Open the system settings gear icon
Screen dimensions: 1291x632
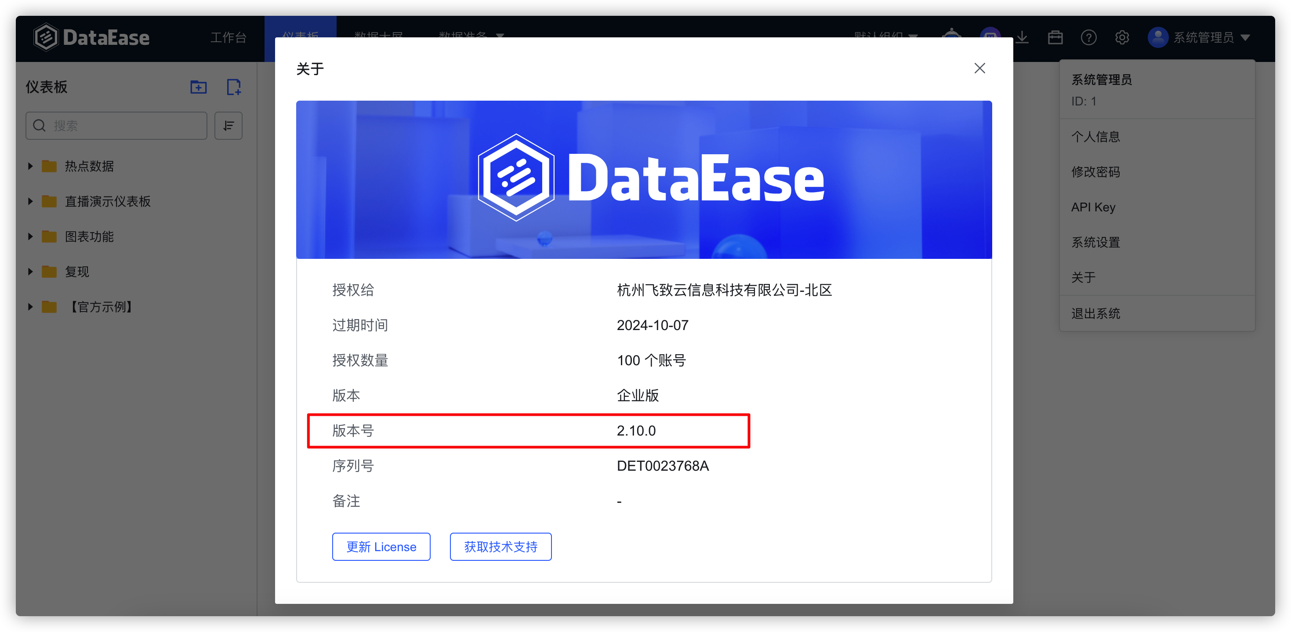click(x=1122, y=37)
